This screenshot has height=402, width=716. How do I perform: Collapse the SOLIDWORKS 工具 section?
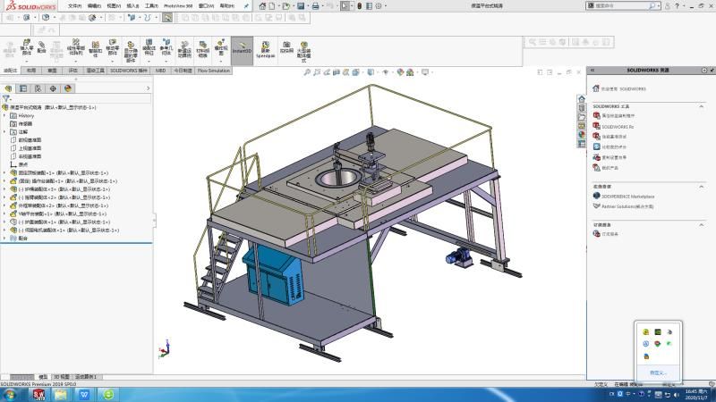pos(703,105)
